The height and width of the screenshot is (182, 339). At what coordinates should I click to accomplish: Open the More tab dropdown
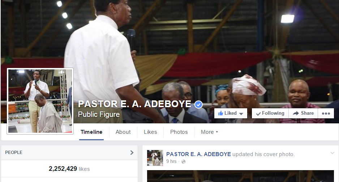coord(209,132)
